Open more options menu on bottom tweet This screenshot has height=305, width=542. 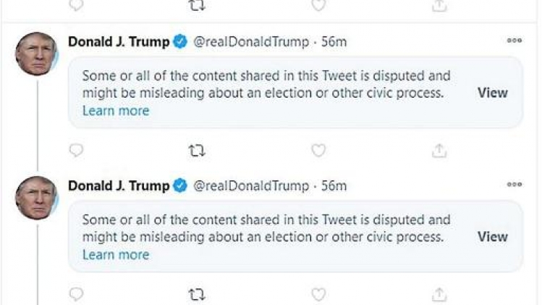514,185
